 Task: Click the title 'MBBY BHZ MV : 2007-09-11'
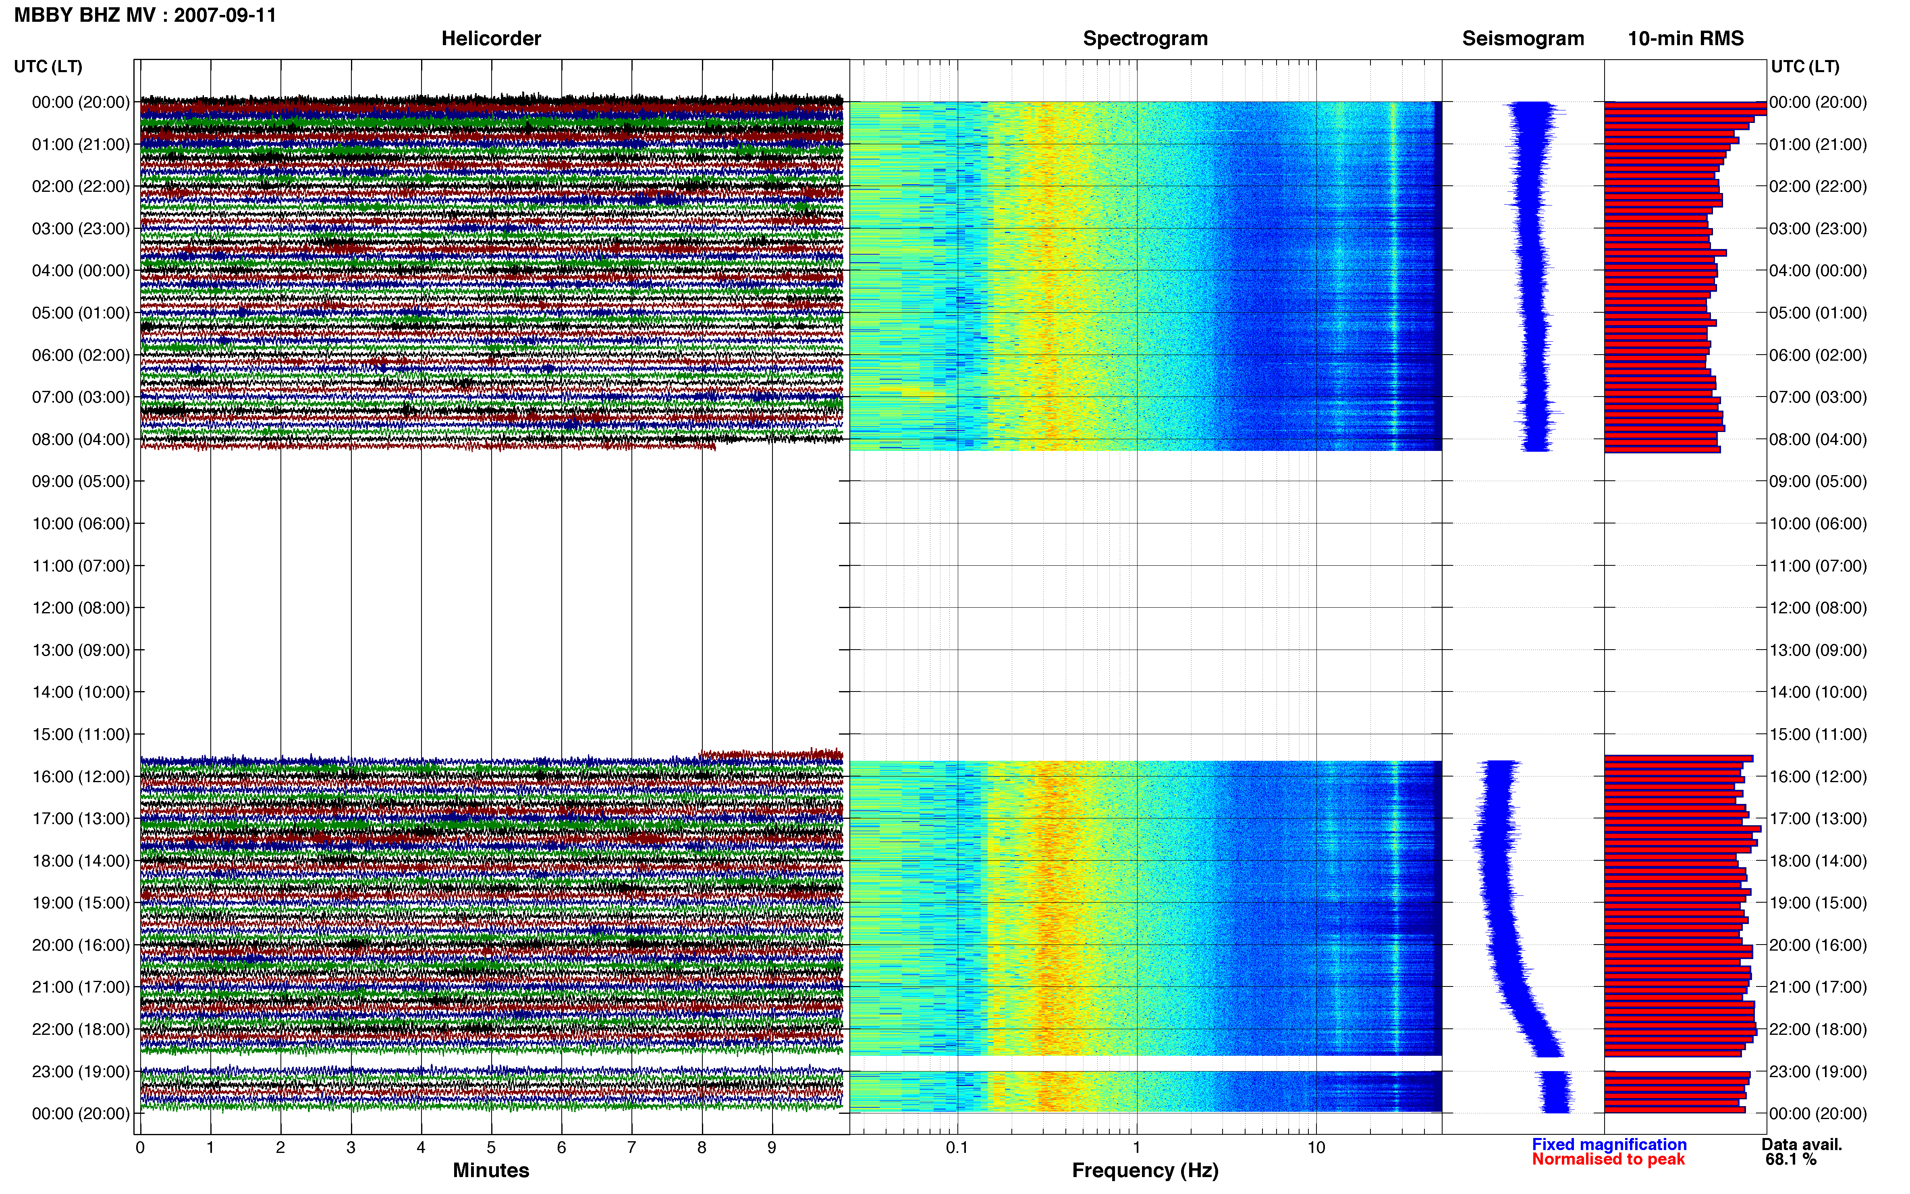click(145, 15)
